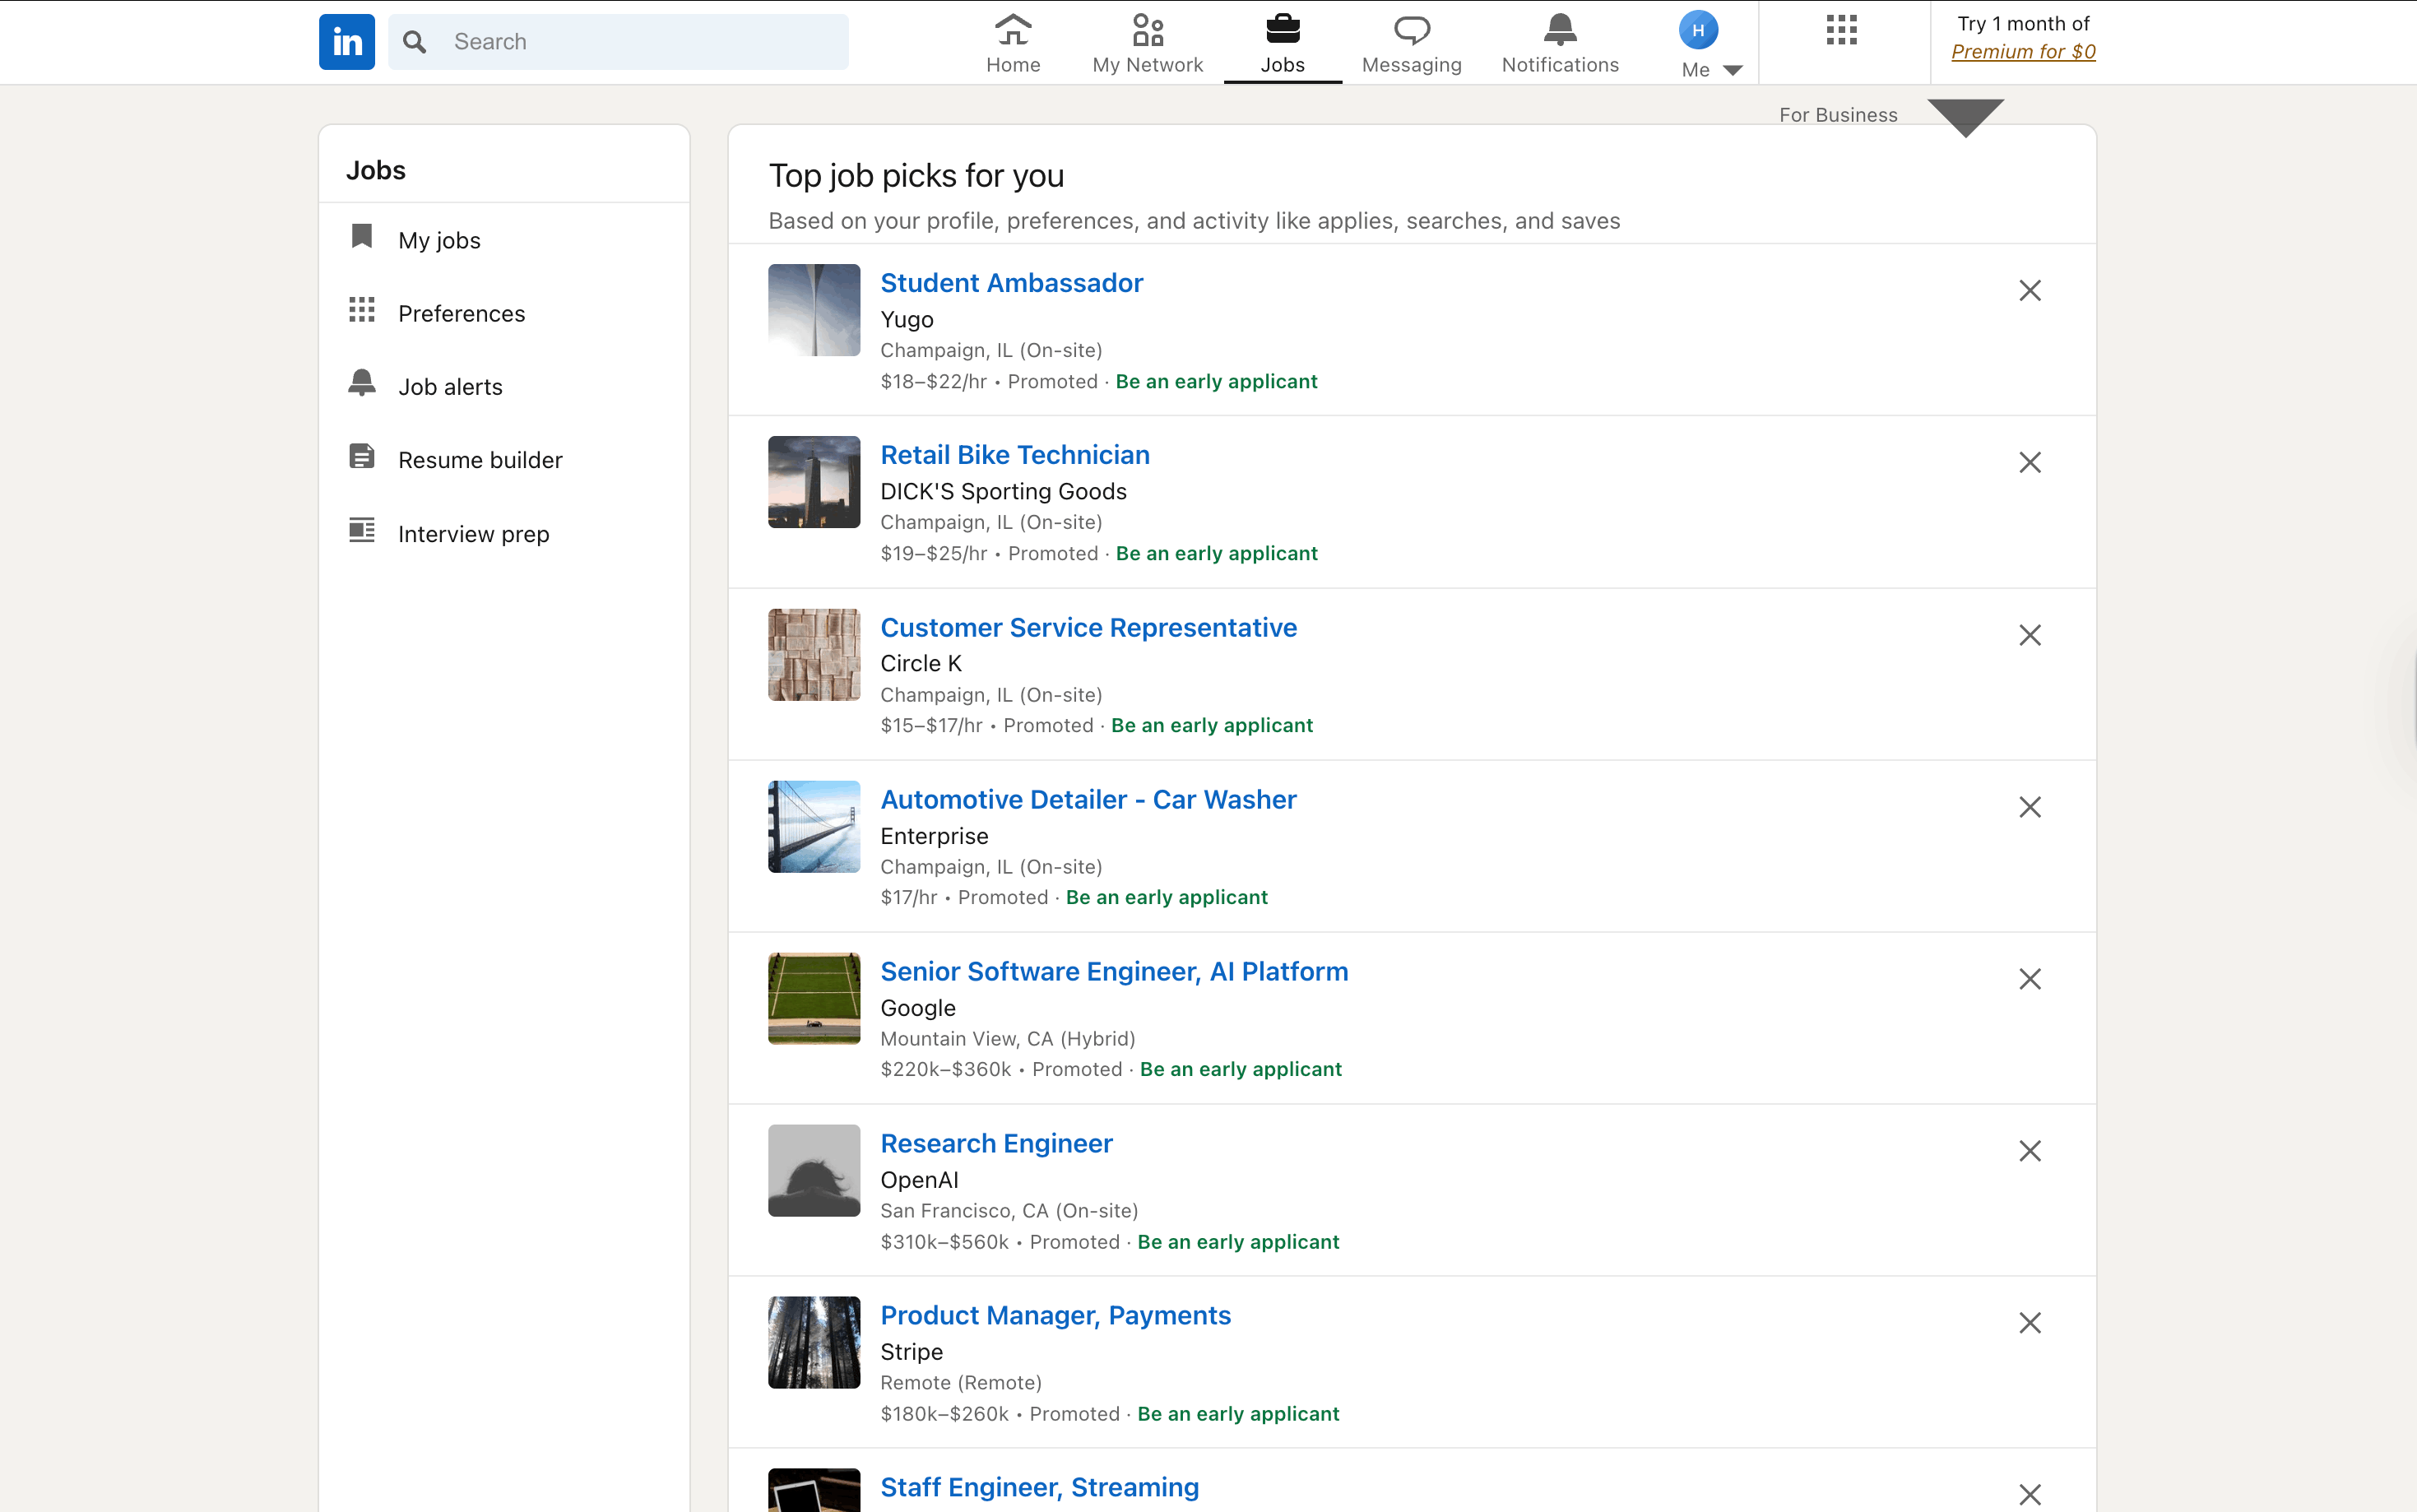Click the Enterprise bridge thumbnail
Screen dimensions: 2417x1512
(x=814, y=827)
